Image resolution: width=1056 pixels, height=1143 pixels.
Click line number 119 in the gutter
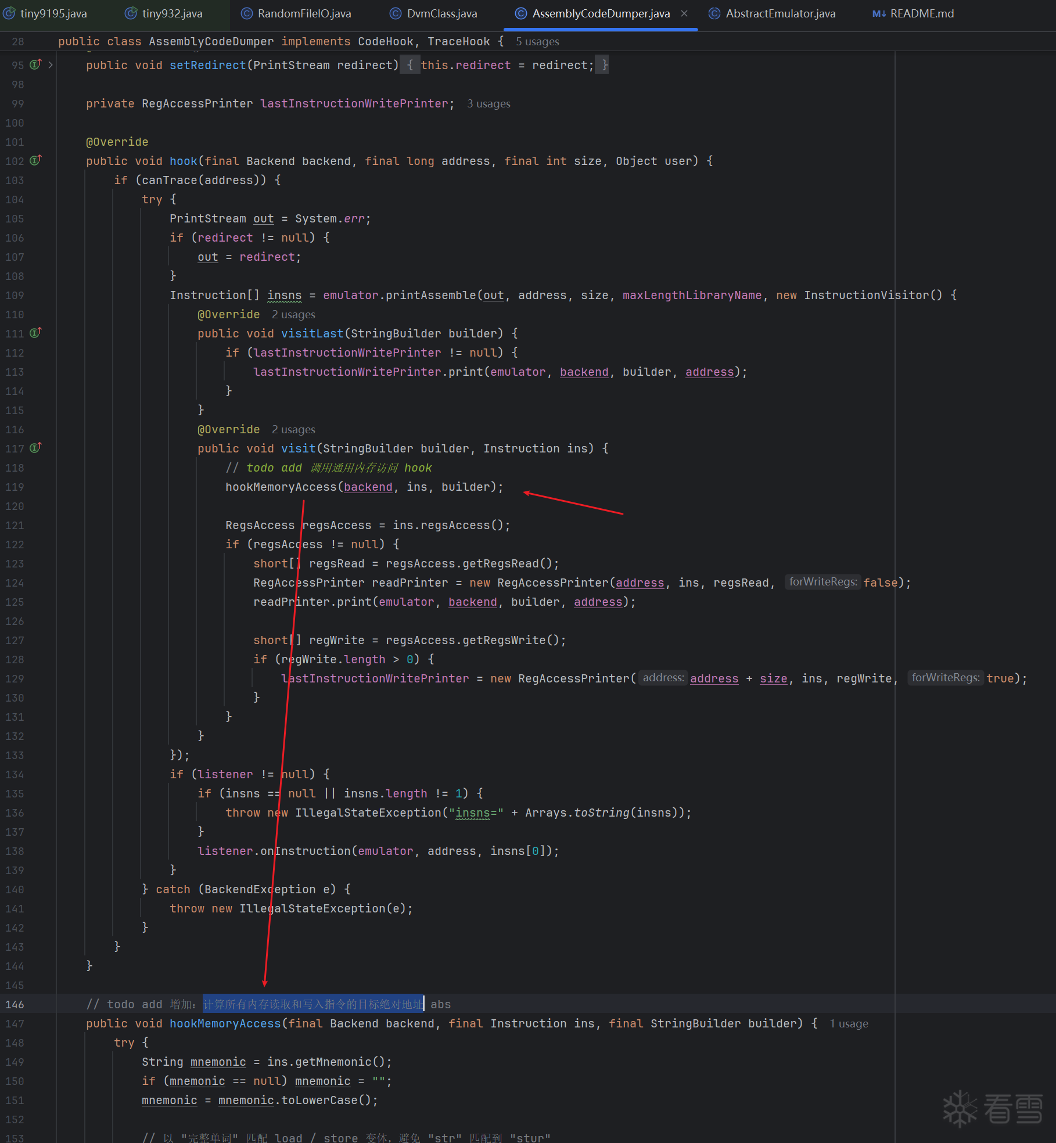point(15,487)
